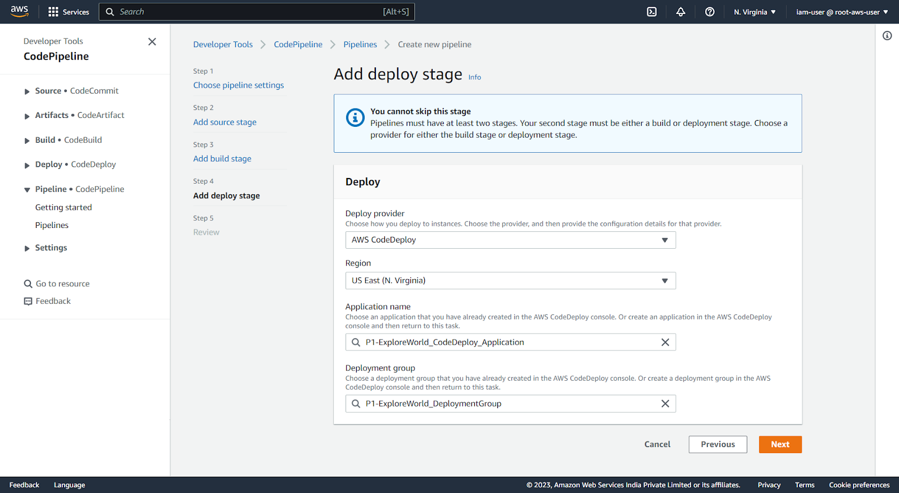Click the Feedback speech bubble icon in sidebar
This screenshot has height=493, width=899.
tap(28, 302)
